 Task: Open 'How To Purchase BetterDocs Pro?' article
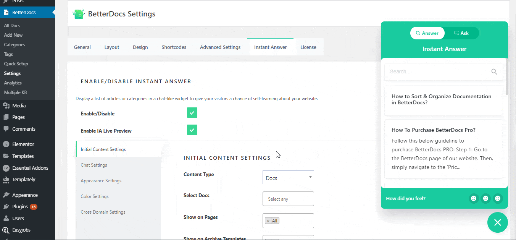pyautogui.click(x=433, y=130)
